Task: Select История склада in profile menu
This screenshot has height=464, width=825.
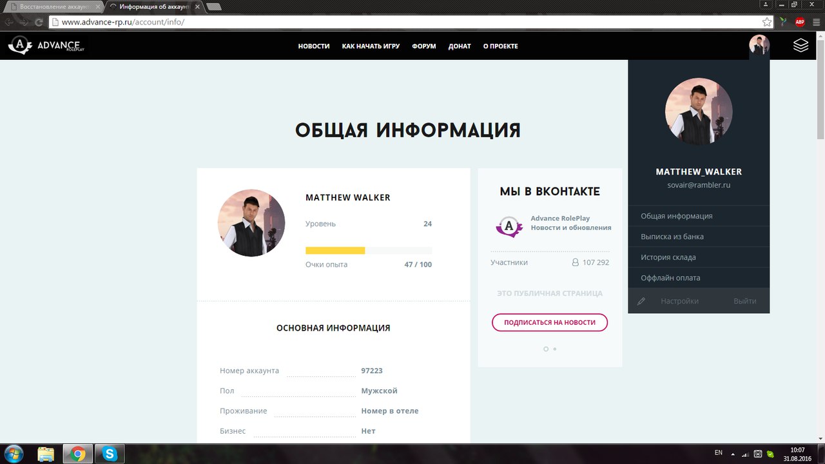Action: [699, 257]
